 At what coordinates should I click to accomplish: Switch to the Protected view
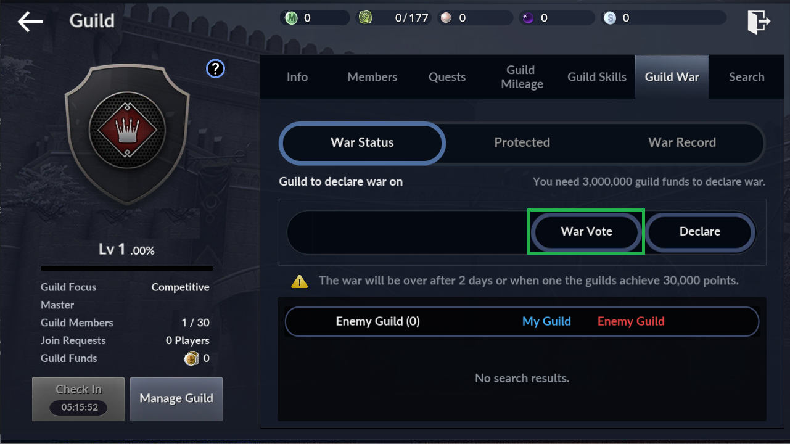pyautogui.click(x=522, y=142)
